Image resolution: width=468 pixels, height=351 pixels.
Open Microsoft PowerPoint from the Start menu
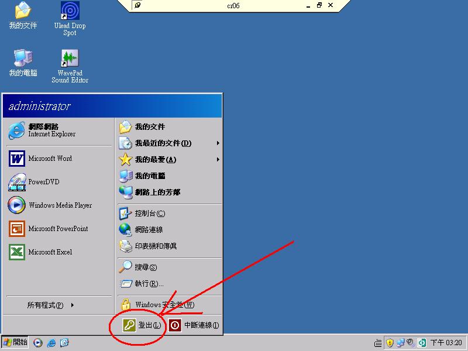click(x=59, y=229)
